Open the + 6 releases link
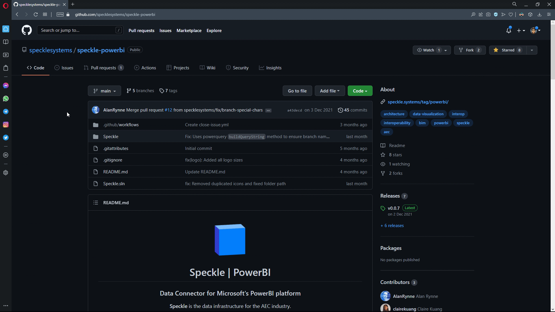The image size is (555, 312). [392, 226]
